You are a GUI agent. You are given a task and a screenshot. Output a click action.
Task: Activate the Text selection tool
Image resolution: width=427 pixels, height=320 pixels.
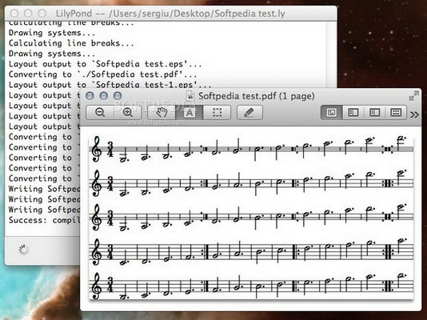point(190,113)
